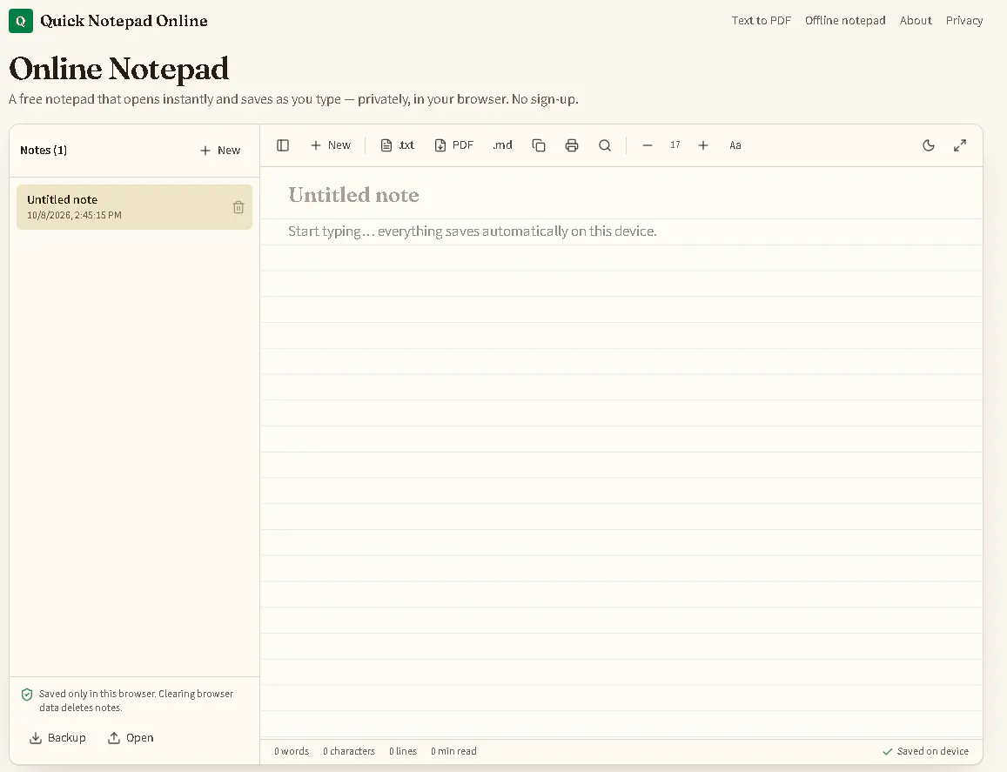Click Open button to import notes
The width and height of the screenshot is (1007, 772).
tap(131, 737)
